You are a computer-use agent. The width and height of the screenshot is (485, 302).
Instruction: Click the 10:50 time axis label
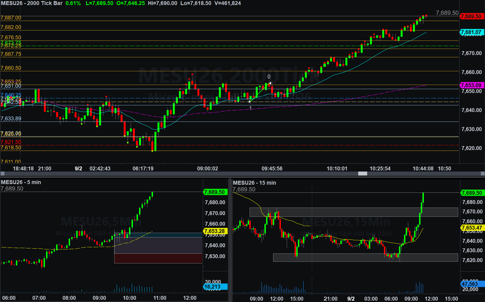[x=445, y=169]
